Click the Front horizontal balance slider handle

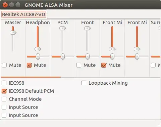pos(88,57)
